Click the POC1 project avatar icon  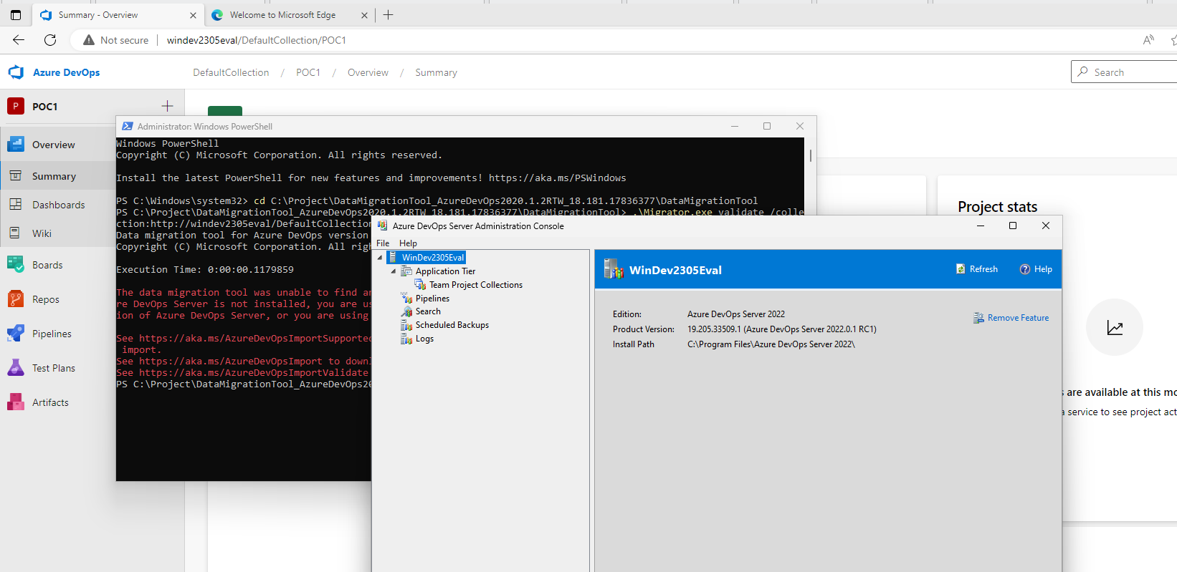click(16, 106)
